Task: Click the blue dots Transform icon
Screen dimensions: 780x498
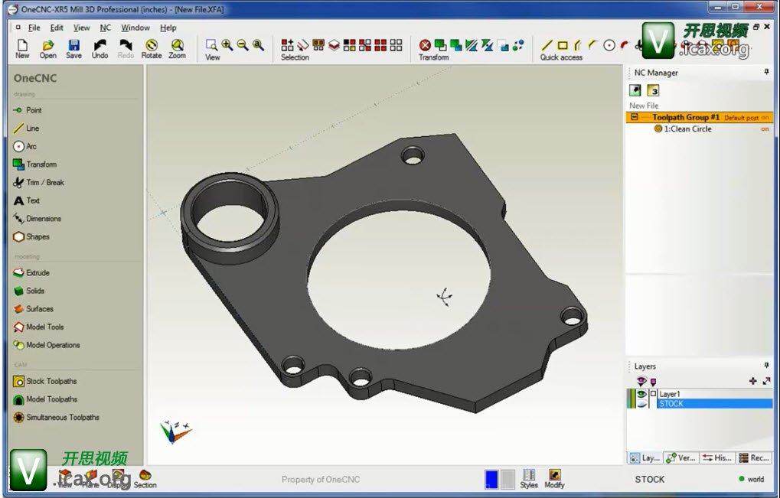Action: point(518,45)
